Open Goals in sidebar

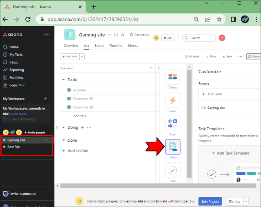[x=14, y=85]
